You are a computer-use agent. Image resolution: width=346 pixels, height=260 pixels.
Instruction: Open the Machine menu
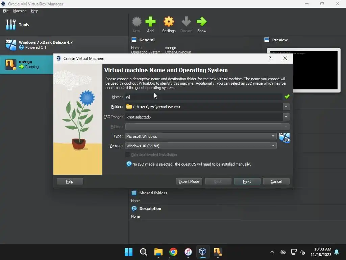click(x=20, y=11)
